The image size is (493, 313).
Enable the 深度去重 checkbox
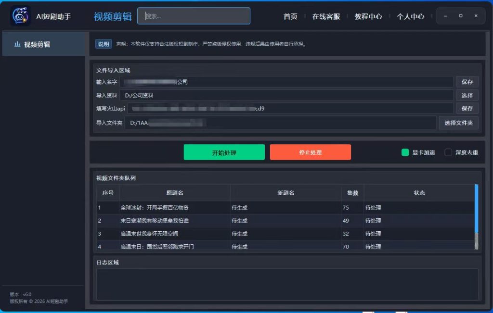pos(448,152)
